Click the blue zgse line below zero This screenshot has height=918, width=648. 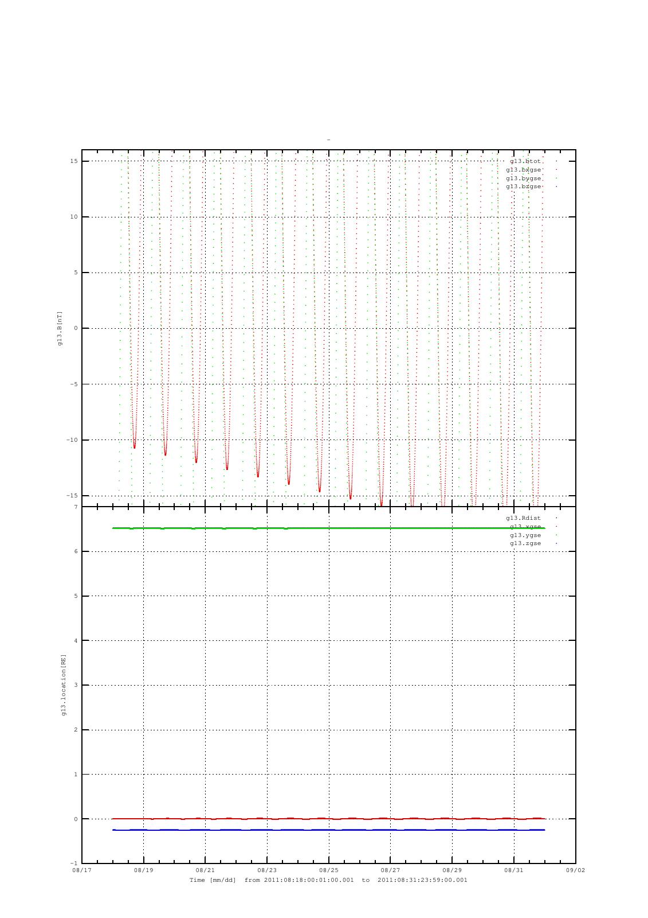click(329, 830)
